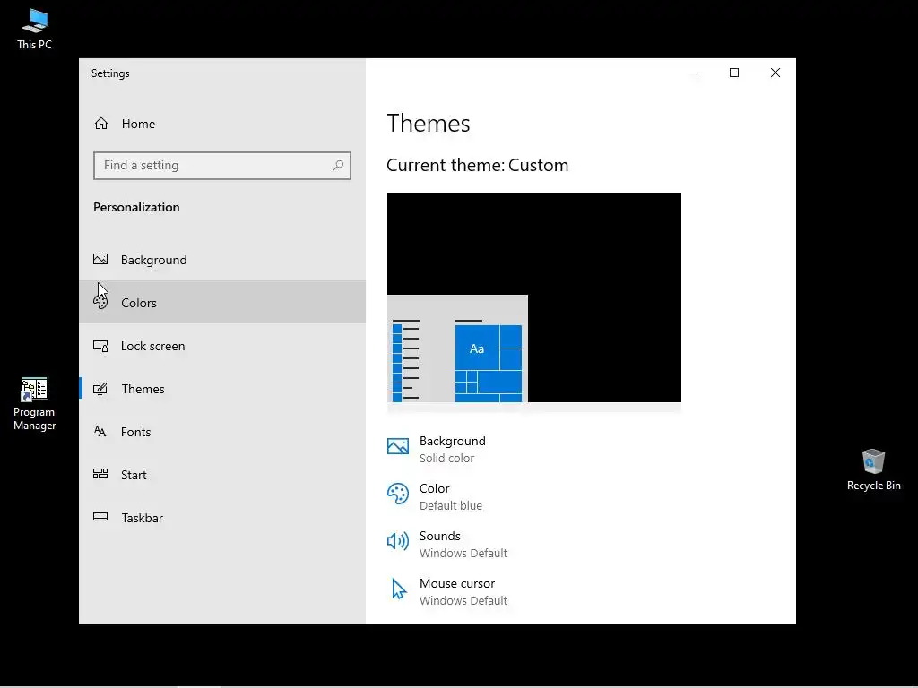The width and height of the screenshot is (918, 688).
Task: Click the Lock screen icon in the sidebar
Action: [x=100, y=346]
